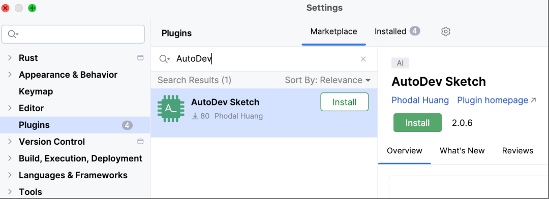
Task: Click the Plugins update count badge
Action: (128, 125)
